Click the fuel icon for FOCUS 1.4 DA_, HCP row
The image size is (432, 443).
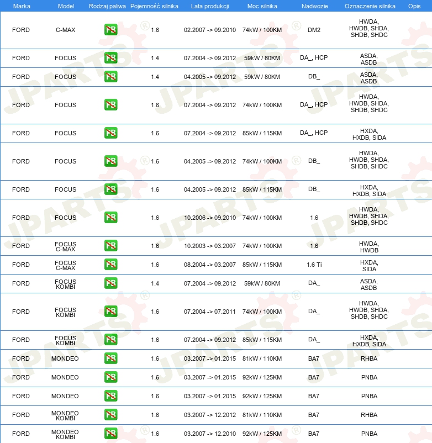pyautogui.click(x=110, y=58)
